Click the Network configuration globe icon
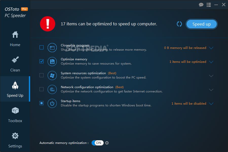Screen dimensions: 228x152 tap(52, 89)
